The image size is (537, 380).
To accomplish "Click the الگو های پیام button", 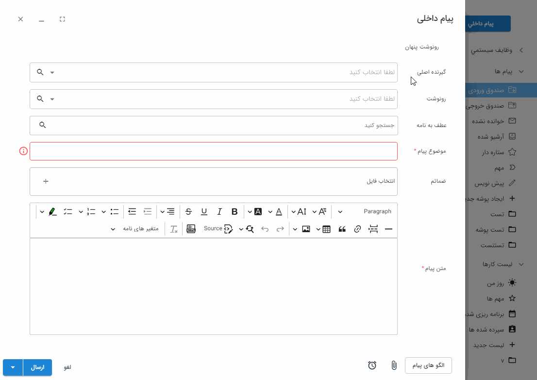I will pos(428,365).
